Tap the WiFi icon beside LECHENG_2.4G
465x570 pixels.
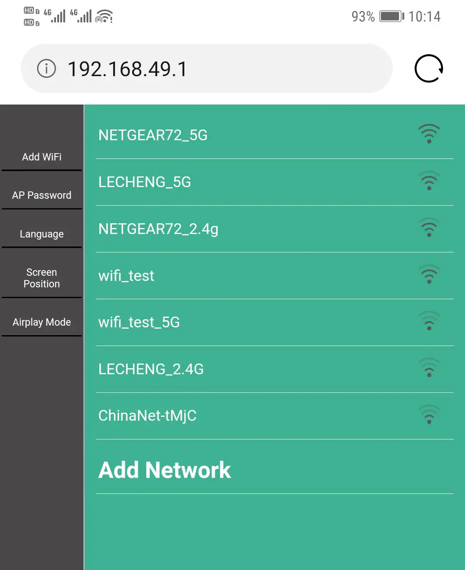(429, 368)
